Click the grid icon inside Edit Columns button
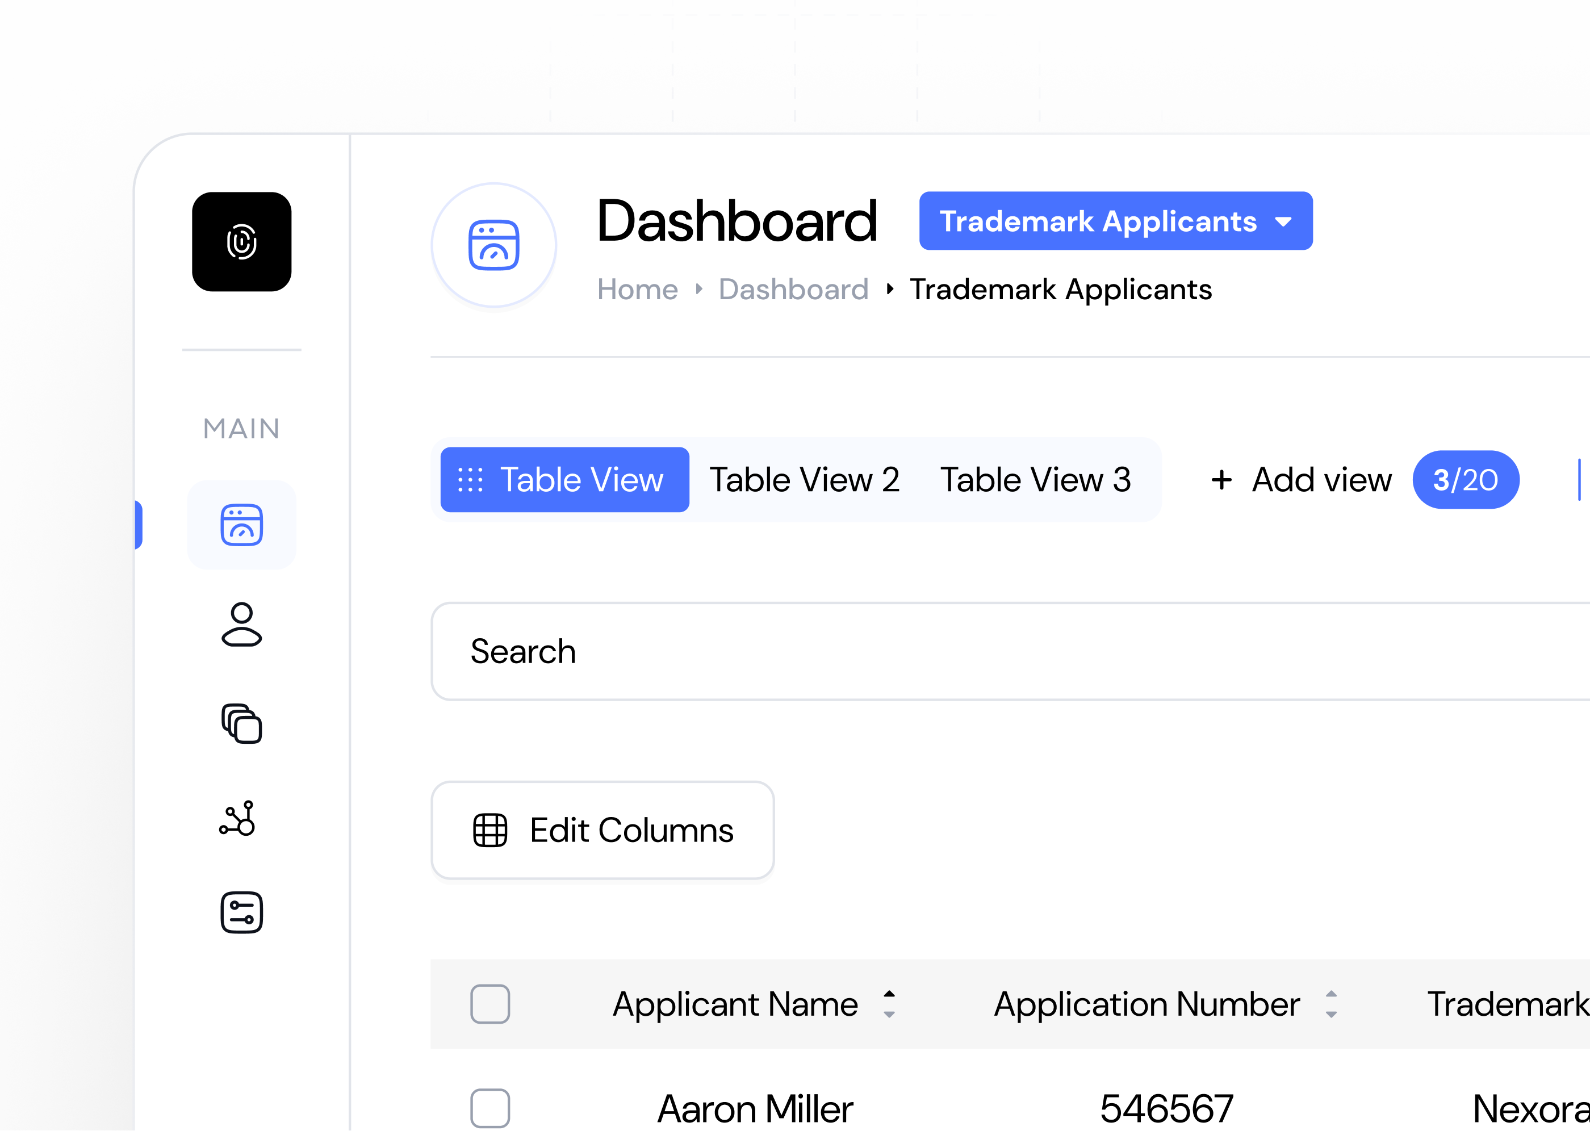This screenshot has width=1590, height=1131. pos(490,830)
